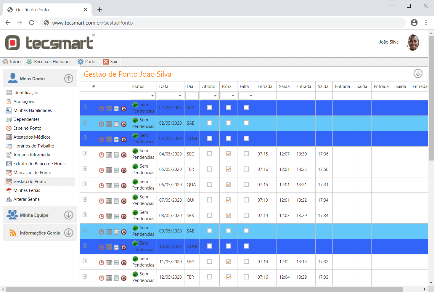Viewport: 434px width, 292px height.
Task: Click the Sair menu item
Action: point(110,62)
